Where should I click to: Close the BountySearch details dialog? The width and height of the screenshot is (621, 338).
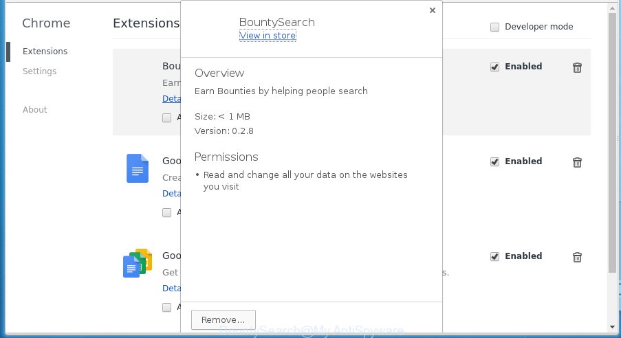[433, 10]
